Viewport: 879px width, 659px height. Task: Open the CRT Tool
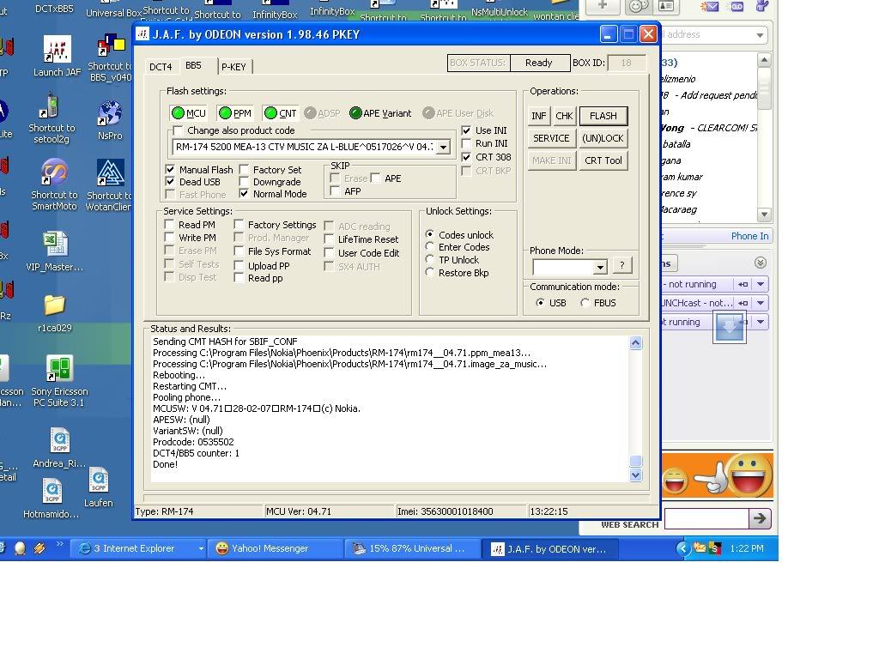(x=603, y=160)
